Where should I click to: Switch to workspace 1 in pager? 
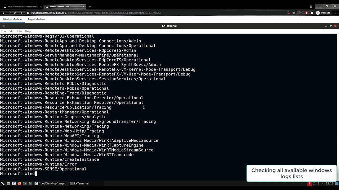[309, 183]
